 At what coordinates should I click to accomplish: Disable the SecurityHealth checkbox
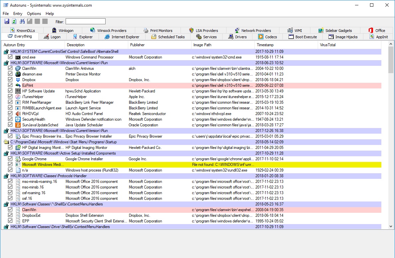point(10,119)
